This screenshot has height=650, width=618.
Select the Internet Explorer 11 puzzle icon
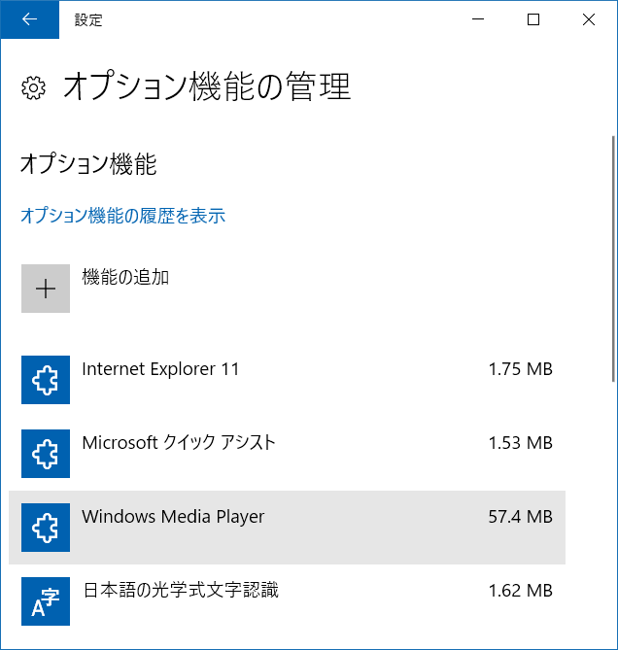click(46, 380)
